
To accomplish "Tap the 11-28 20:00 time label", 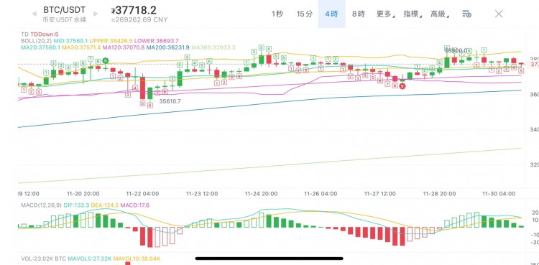I will tap(440, 194).
